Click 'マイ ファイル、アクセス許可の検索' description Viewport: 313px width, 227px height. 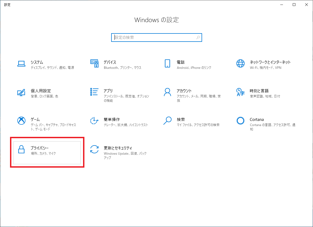(198, 125)
